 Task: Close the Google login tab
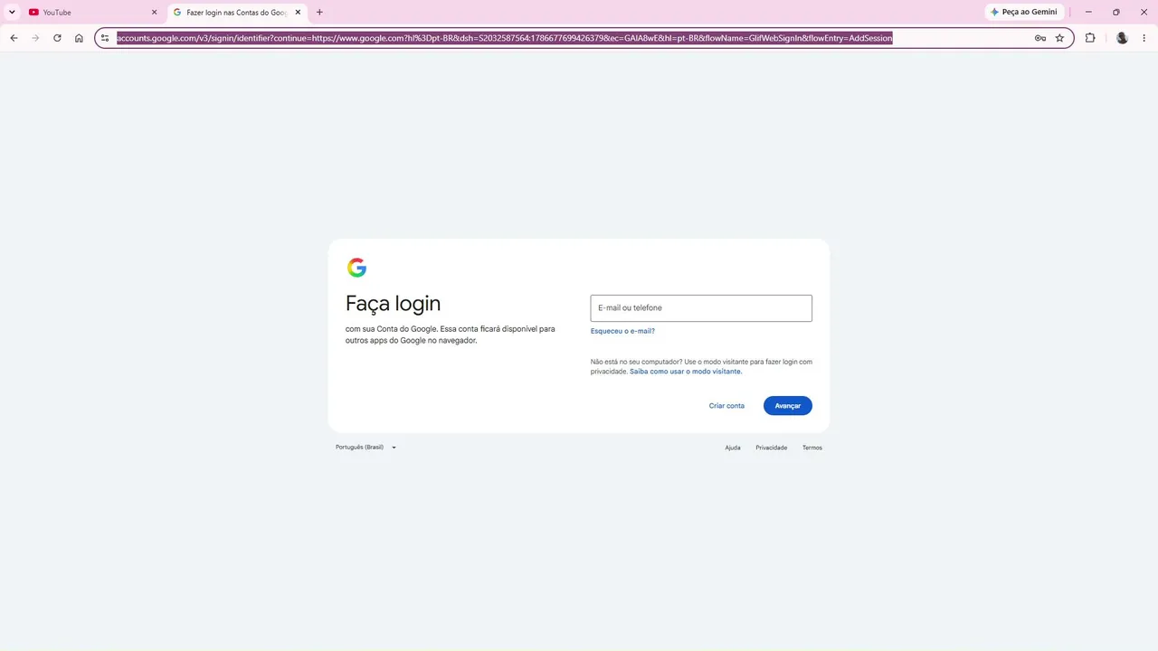click(x=298, y=12)
